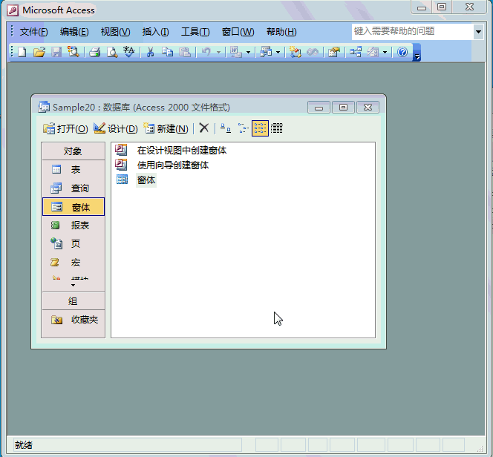Click the Print icon in the toolbar
Viewport: 493px width, 457px height.
tap(94, 52)
